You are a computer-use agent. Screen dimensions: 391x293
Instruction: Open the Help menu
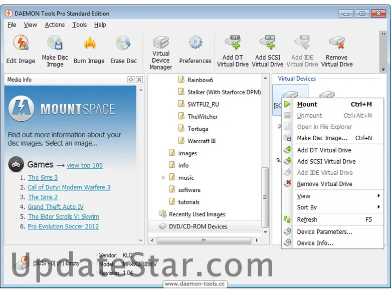pyautogui.click(x=100, y=25)
